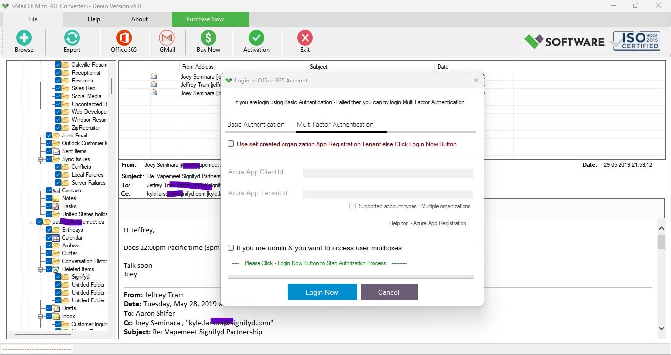Open the Help menu
Screen dimensions: 671x355
coord(94,19)
